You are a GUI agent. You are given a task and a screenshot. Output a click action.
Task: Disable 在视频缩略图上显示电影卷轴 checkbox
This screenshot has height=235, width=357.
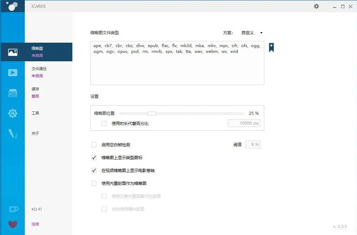94,171
